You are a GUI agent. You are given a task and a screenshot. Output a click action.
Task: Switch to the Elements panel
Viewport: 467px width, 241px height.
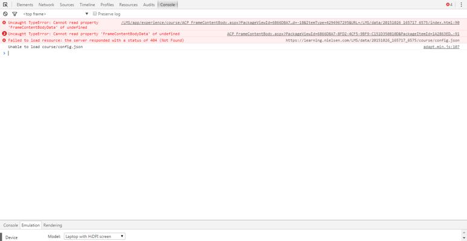[25, 4]
